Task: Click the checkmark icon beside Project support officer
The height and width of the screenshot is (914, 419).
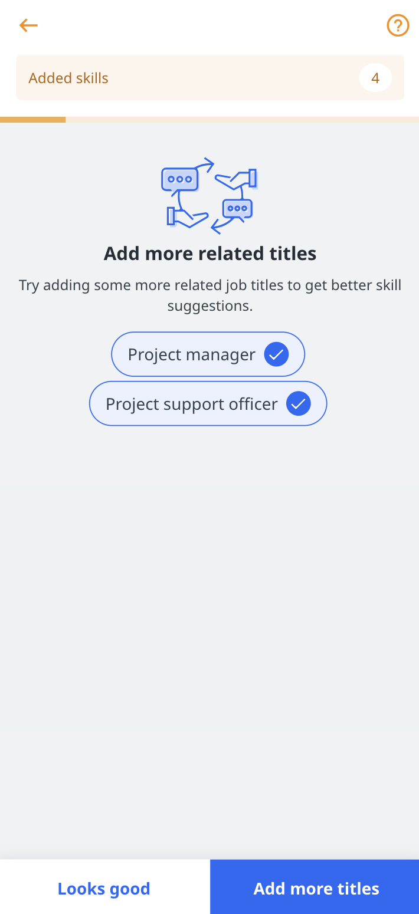Action: pyautogui.click(x=299, y=404)
